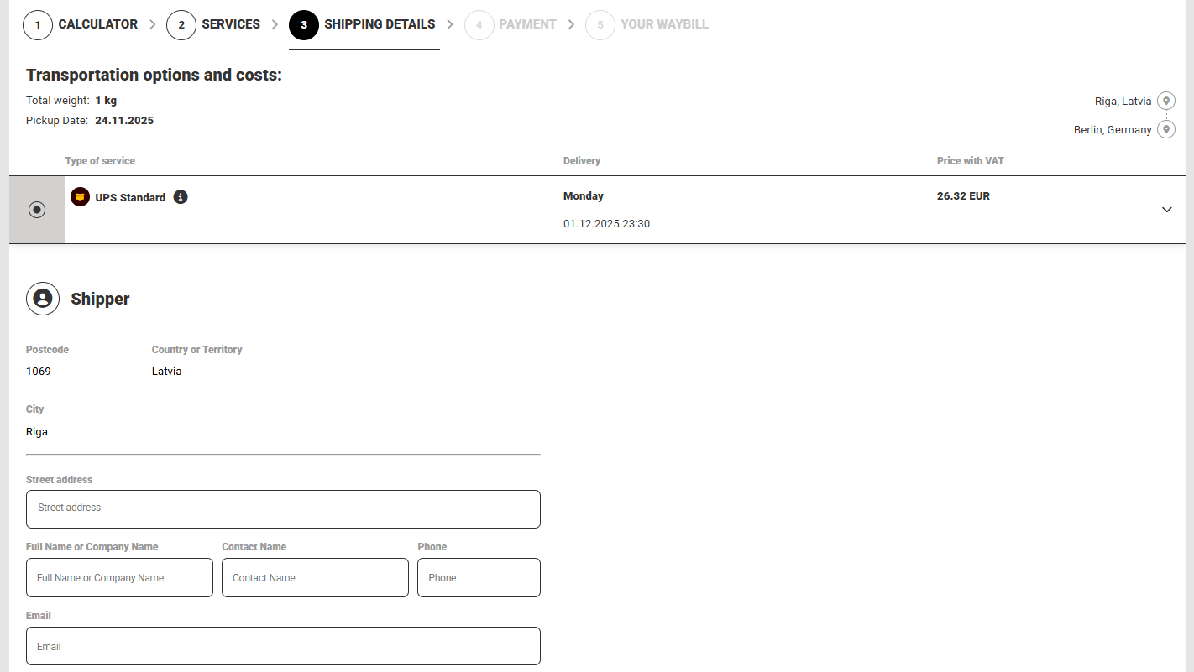Click the Shipper profile avatar icon
Image resolution: width=1194 pixels, height=672 pixels.
(43, 299)
